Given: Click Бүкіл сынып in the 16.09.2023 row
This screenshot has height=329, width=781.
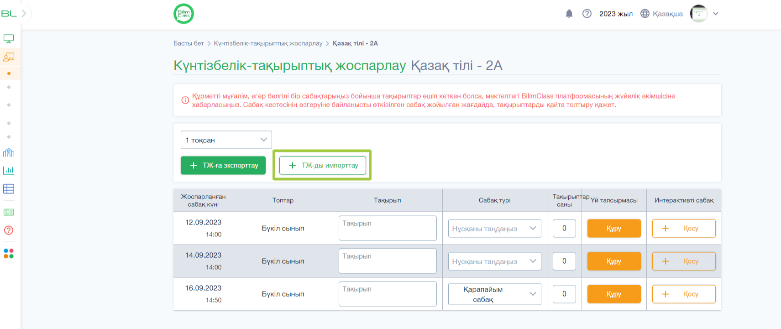Looking at the screenshot, I should click(x=283, y=294).
